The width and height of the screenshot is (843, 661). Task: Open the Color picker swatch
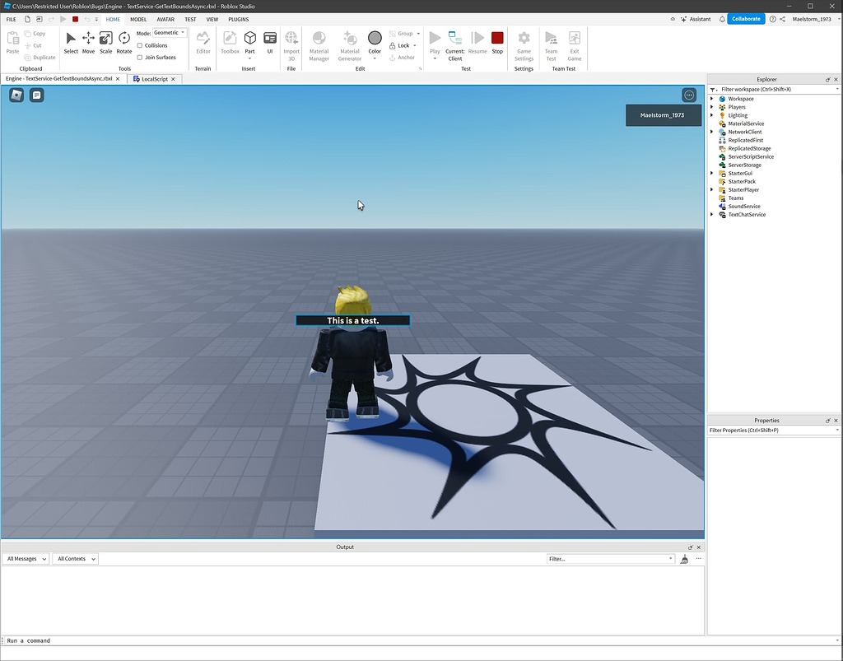click(375, 39)
